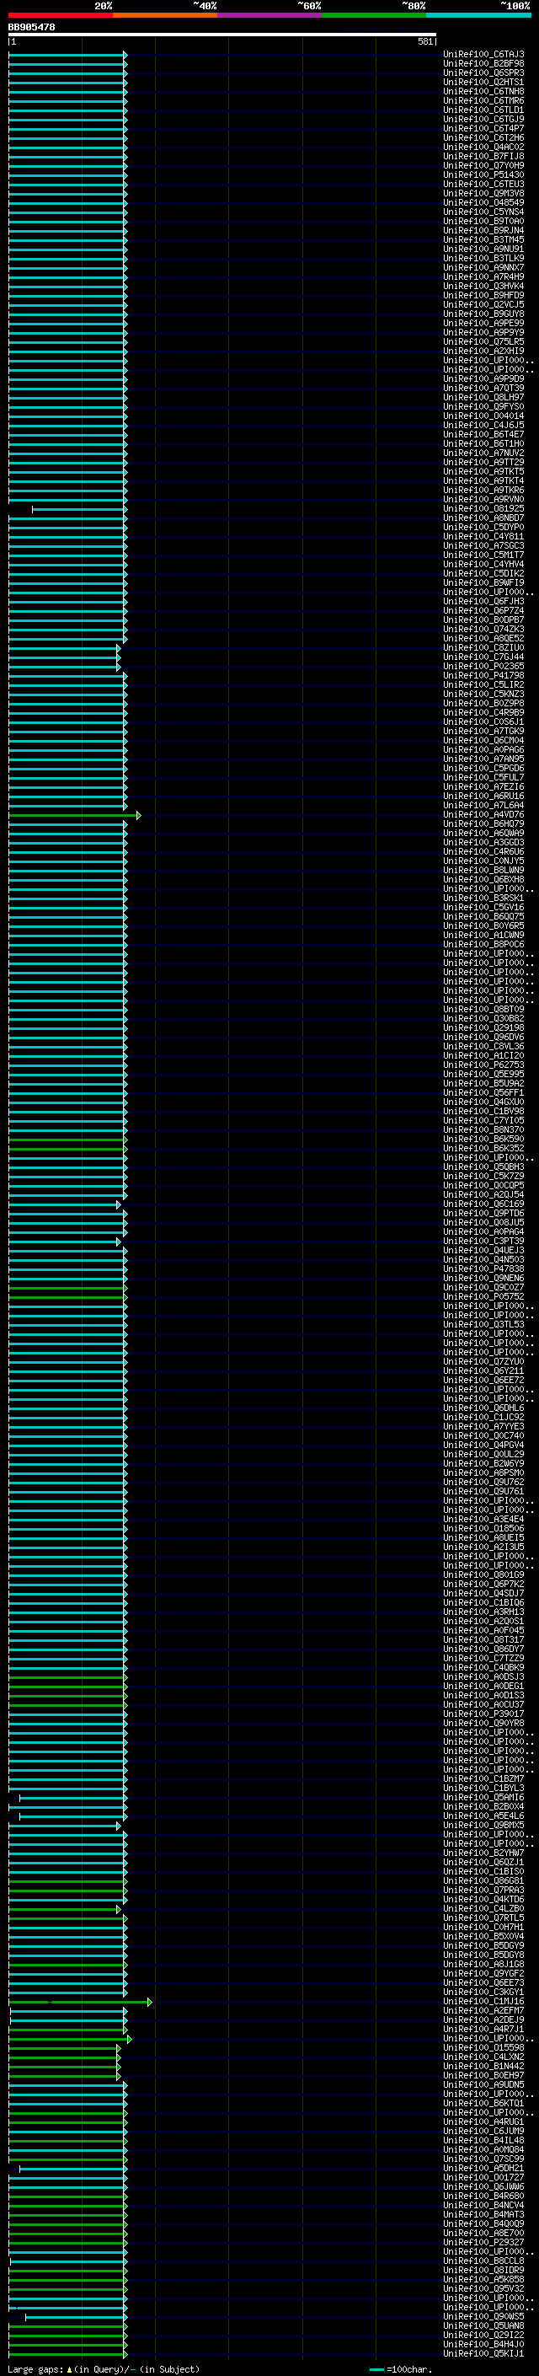Click the UniRef100_Q5E995 label
The height and width of the screenshot is (2376, 539).
pyautogui.click(x=483, y=1074)
